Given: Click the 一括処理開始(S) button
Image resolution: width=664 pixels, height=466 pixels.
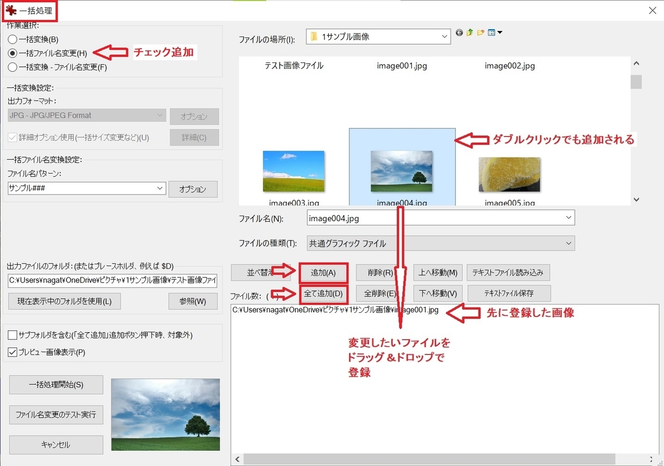Looking at the screenshot, I should point(55,385).
